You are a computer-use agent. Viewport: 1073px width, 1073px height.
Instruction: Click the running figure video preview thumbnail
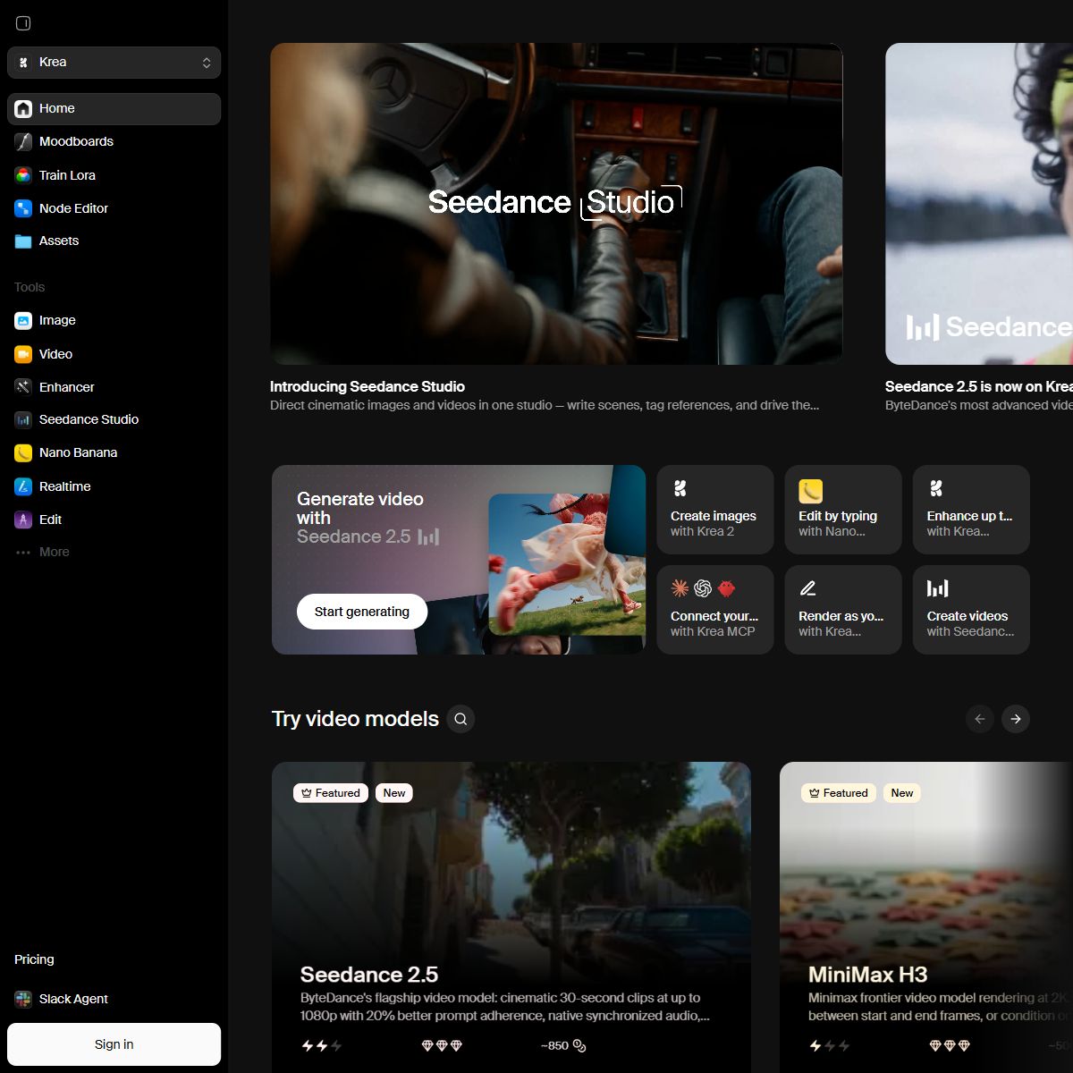(567, 564)
